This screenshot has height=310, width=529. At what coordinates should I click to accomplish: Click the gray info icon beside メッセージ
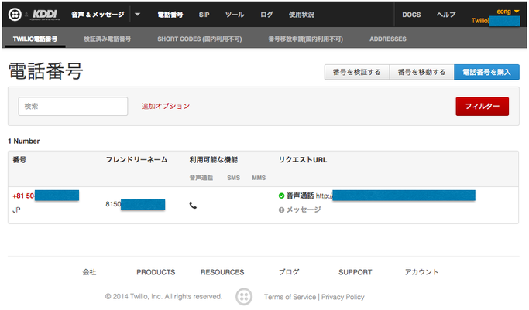(x=281, y=210)
